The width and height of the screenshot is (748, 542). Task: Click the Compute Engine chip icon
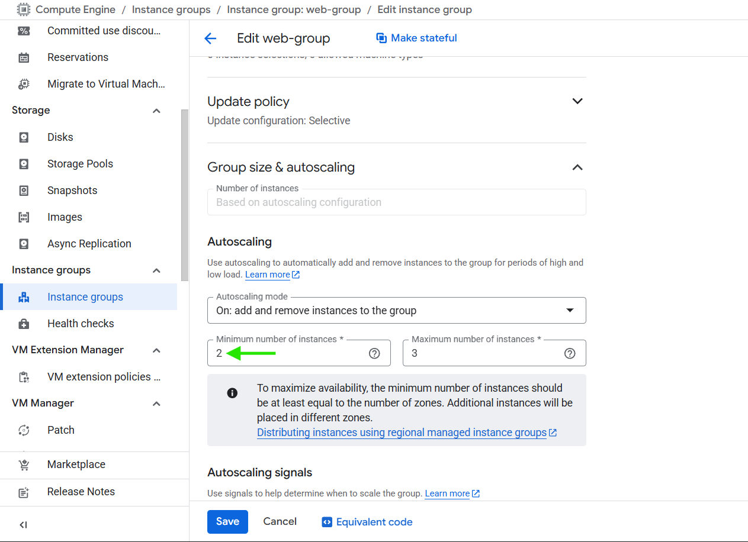click(24, 9)
